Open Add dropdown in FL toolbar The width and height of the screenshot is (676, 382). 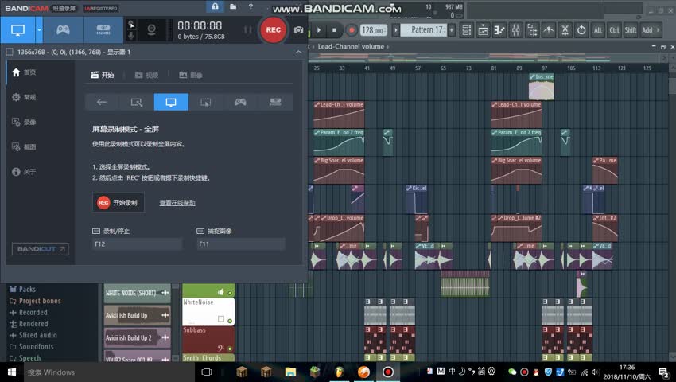(651, 30)
